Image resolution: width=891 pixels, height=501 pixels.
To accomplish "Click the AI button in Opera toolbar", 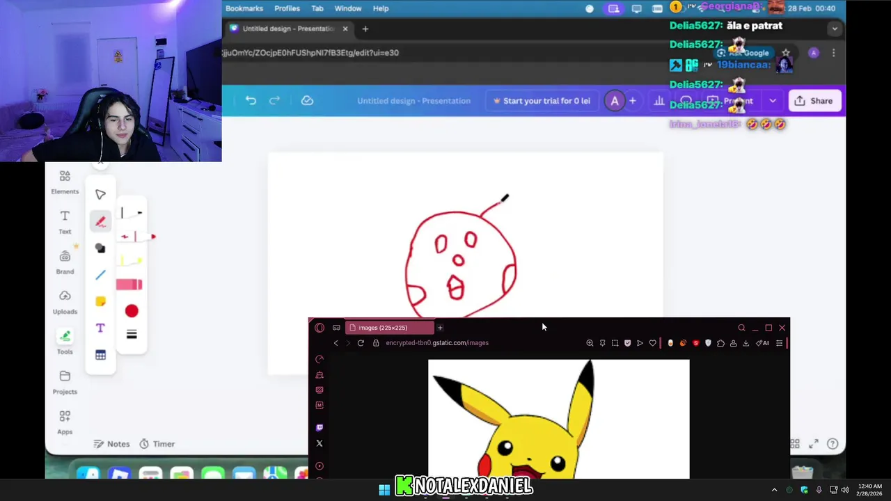I will click(x=763, y=343).
